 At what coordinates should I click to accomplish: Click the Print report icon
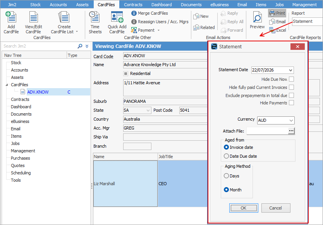point(272,13)
